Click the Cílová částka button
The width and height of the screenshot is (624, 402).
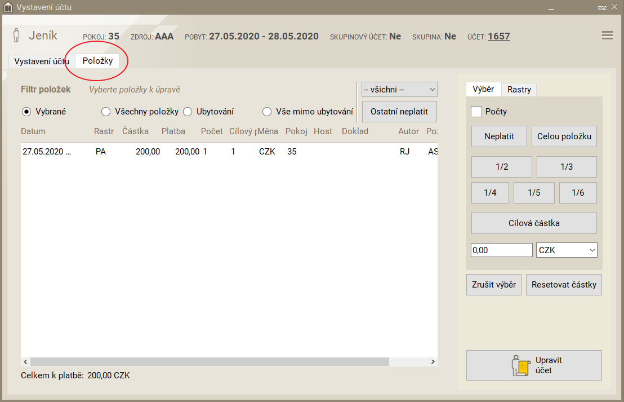point(534,223)
